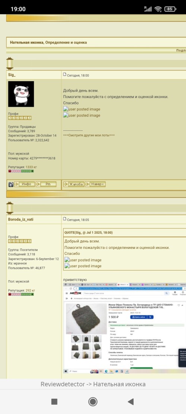Click Группа: Посетители text

coord(23,250)
